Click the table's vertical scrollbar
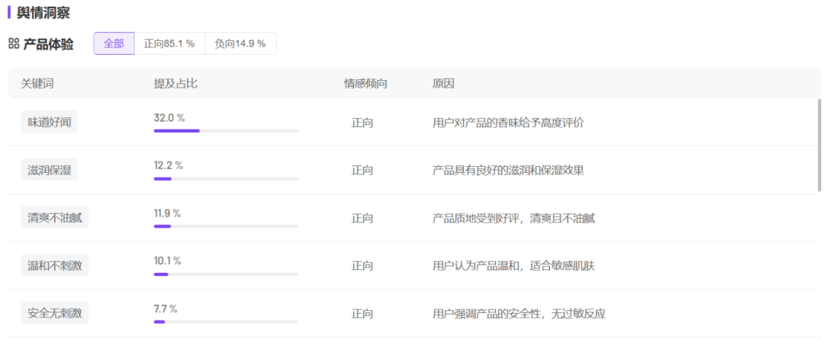824x339 pixels. tap(819, 146)
